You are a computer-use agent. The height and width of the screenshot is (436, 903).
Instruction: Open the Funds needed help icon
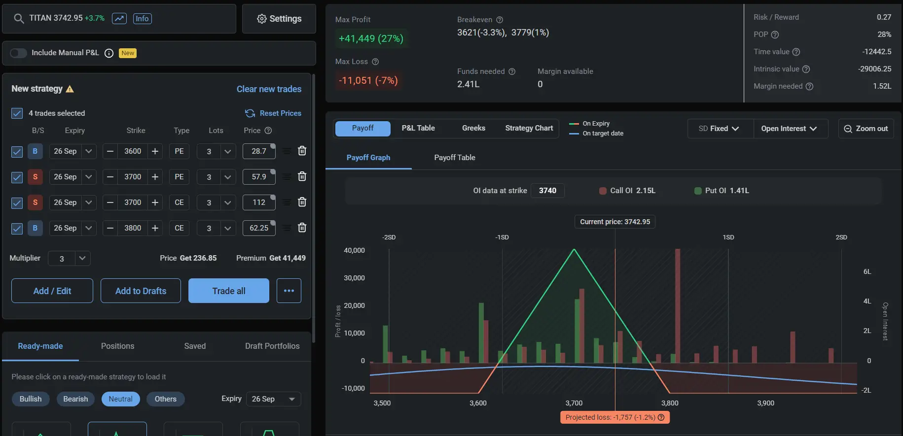click(x=512, y=71)
